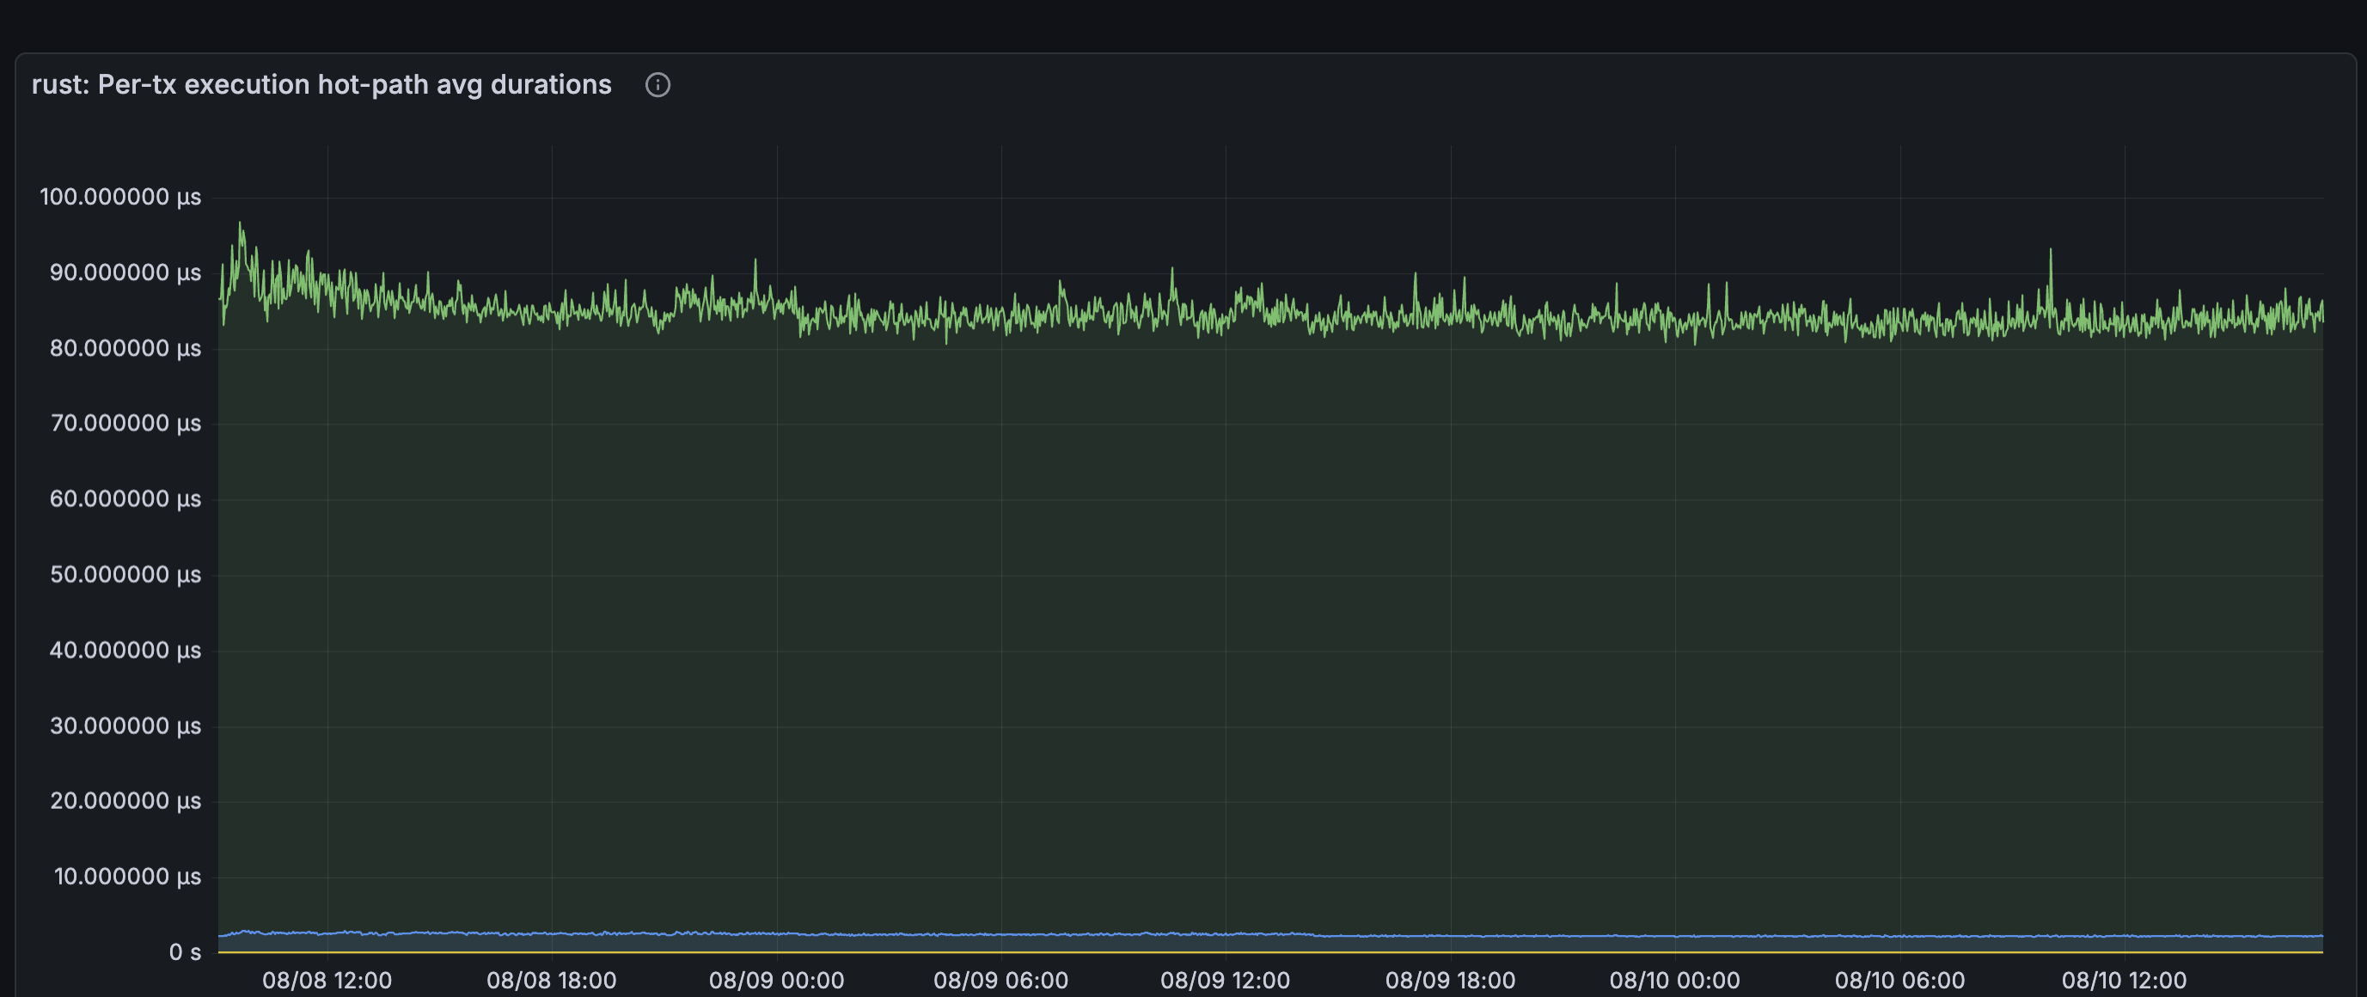Click the '10.000000 µs' y-axis label
This screenshot has height=997, width=2367.
tap(127, 877)
